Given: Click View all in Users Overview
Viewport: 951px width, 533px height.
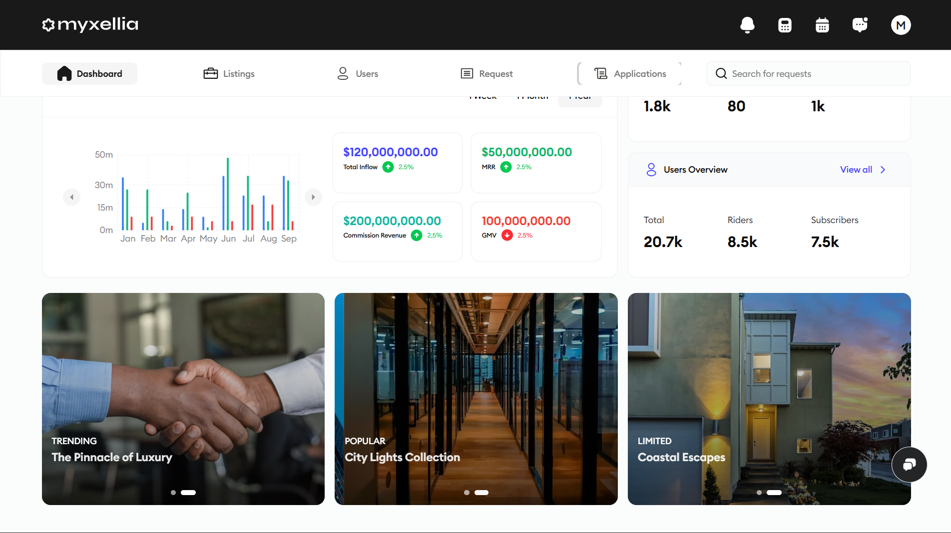Looking at the screenshot, I should point(856,170).
